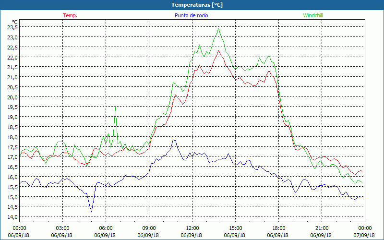Image resolution: width=384 pixels, height=240 pixels.
Task: Click the 19,5 y-axis value
Action: tap(12, 107)
